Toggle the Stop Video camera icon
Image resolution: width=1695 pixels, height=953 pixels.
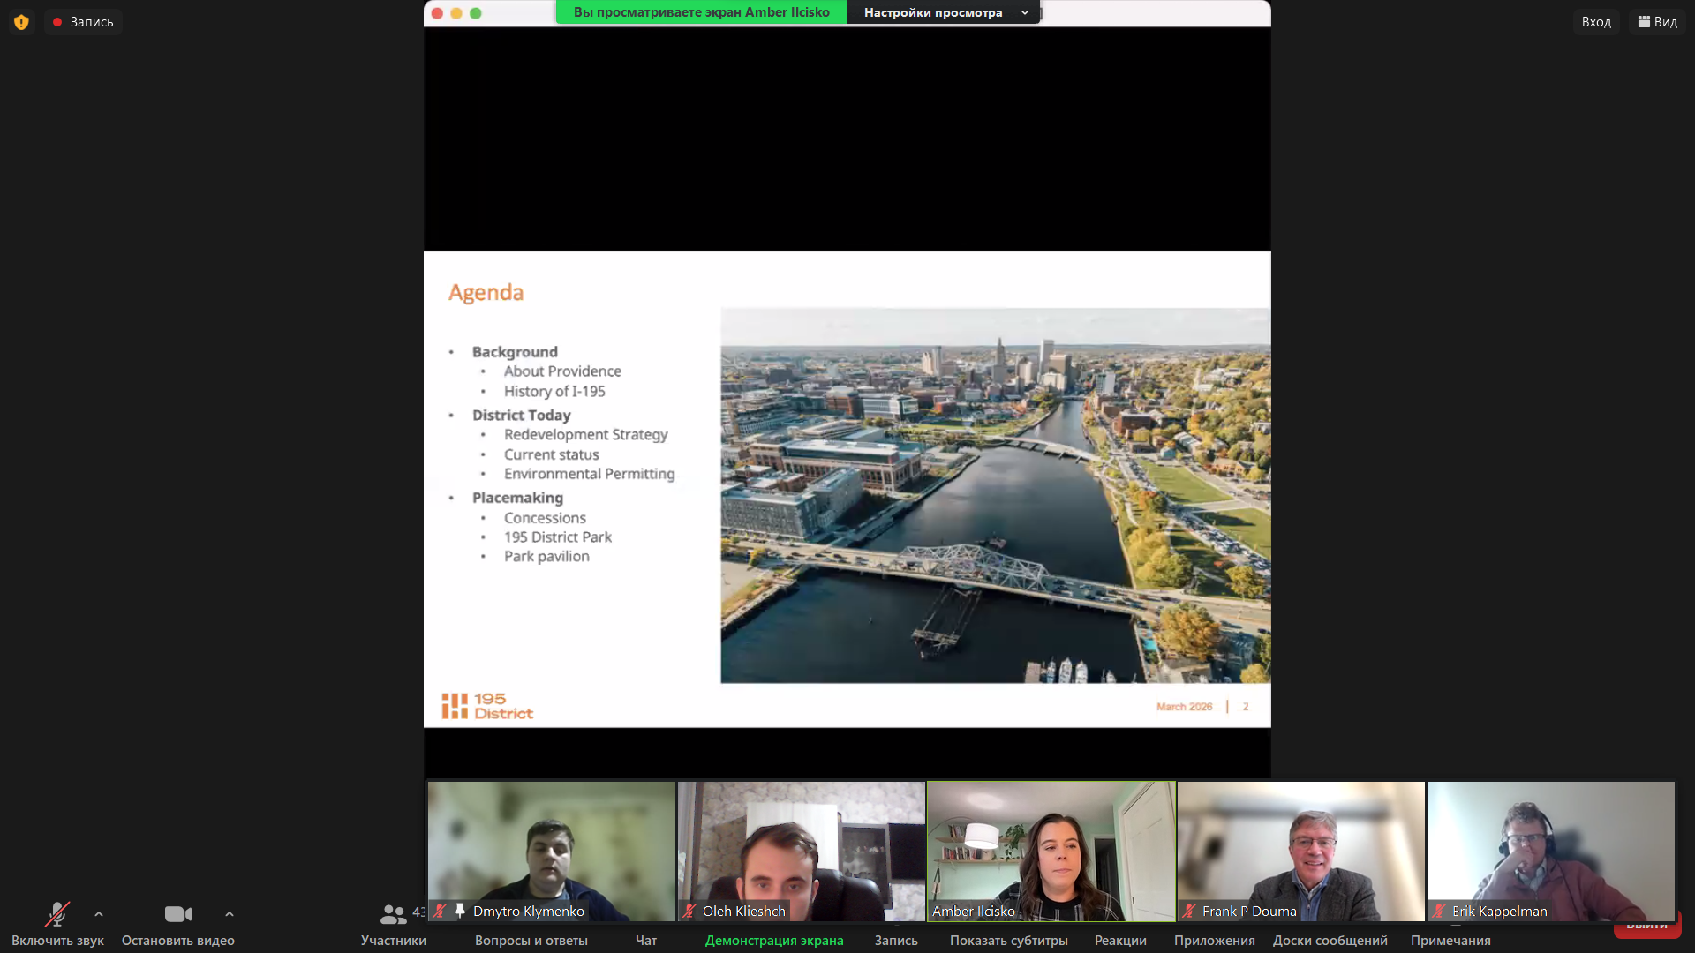click(177, 914)
